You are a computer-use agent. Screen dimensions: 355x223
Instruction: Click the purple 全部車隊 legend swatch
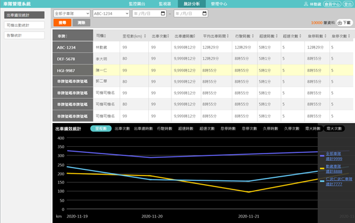tap(322, 156)
